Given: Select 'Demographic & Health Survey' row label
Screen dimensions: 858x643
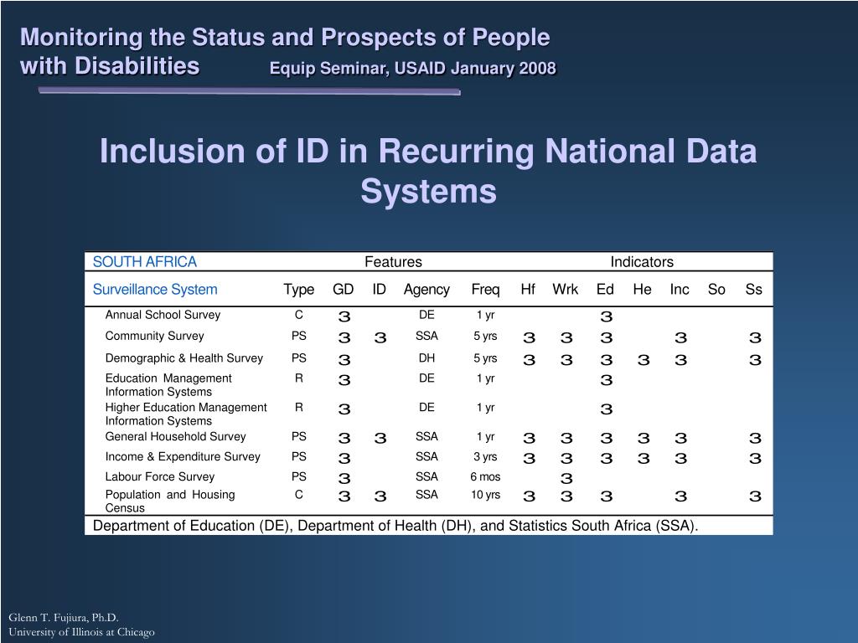Looking at the screenshot, I should 183,358.
